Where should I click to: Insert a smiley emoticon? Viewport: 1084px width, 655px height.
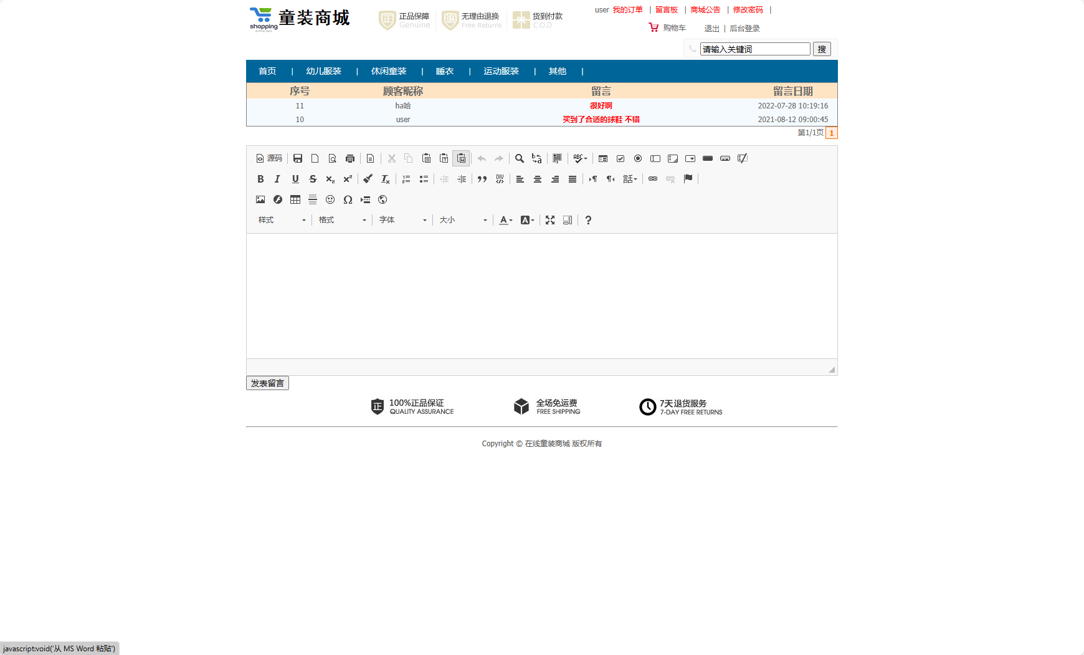tap(330, 199)
